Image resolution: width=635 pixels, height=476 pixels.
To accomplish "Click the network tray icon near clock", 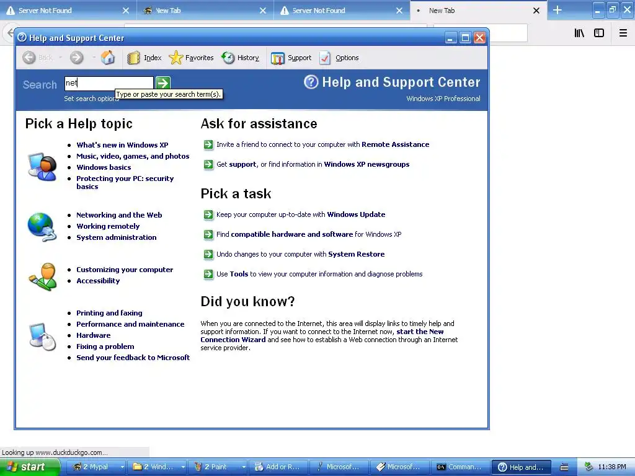I will (588, 467).
